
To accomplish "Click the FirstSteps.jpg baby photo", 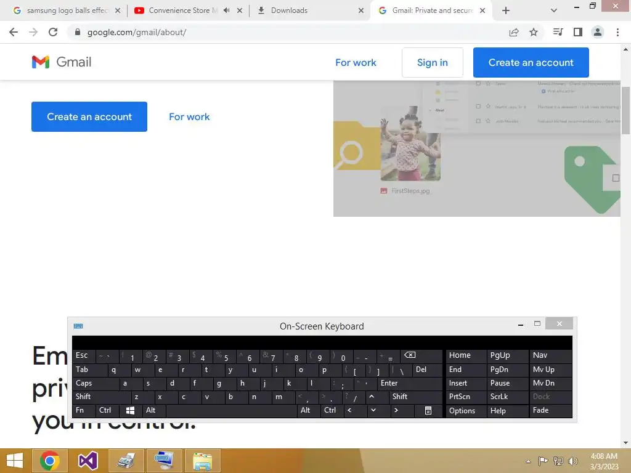I will 410,144.
